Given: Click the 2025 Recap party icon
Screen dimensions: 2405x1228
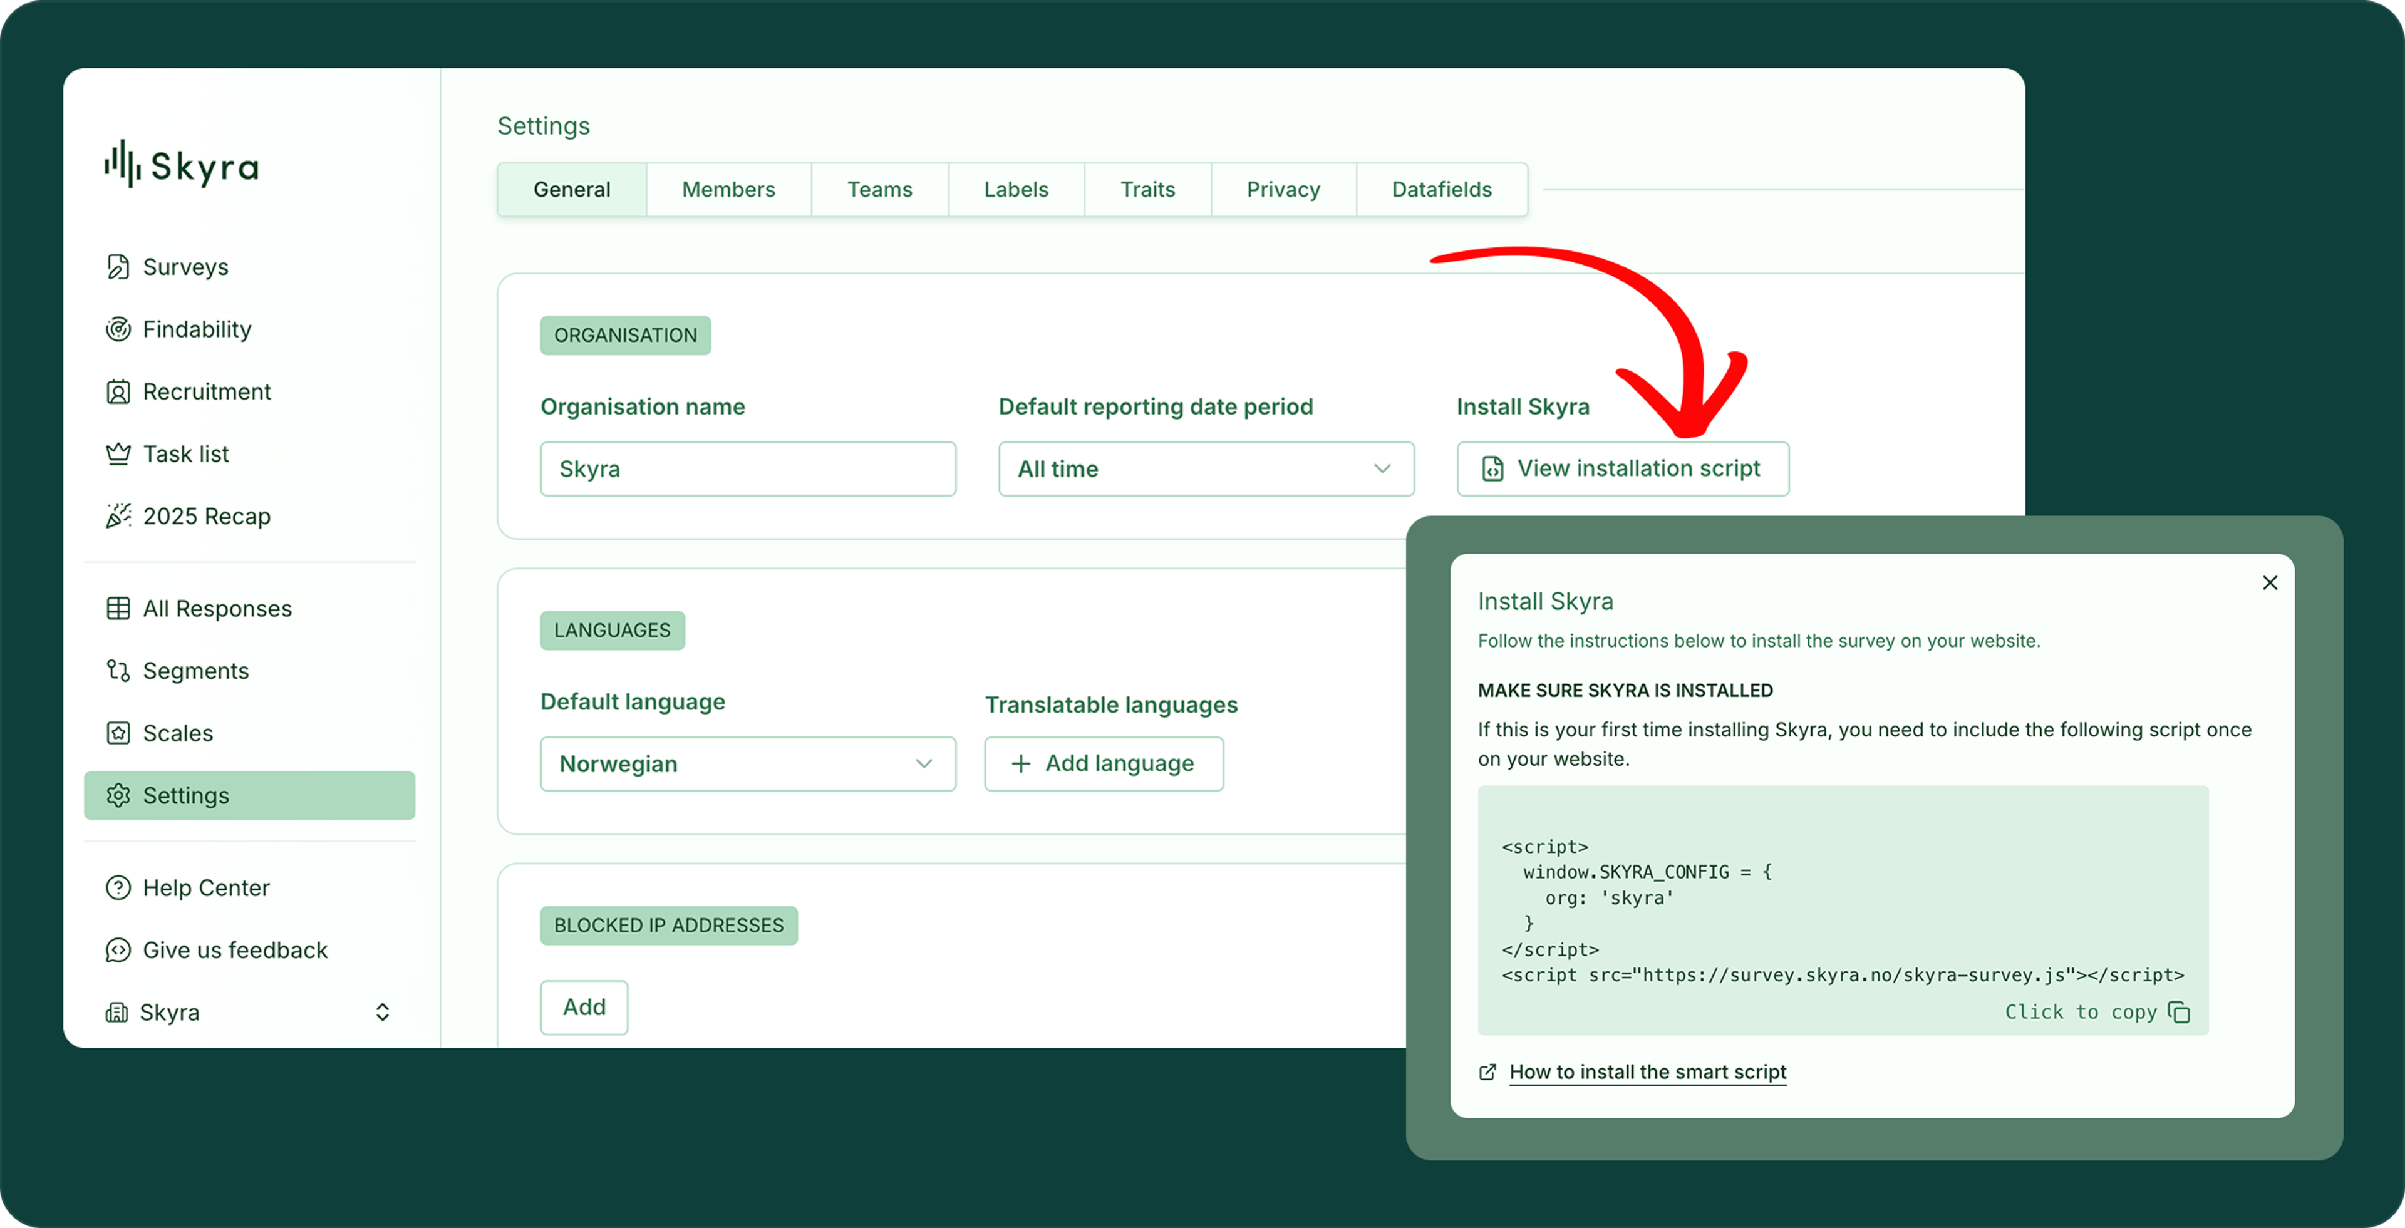Looking at the screenshot, I should (118, 516).
